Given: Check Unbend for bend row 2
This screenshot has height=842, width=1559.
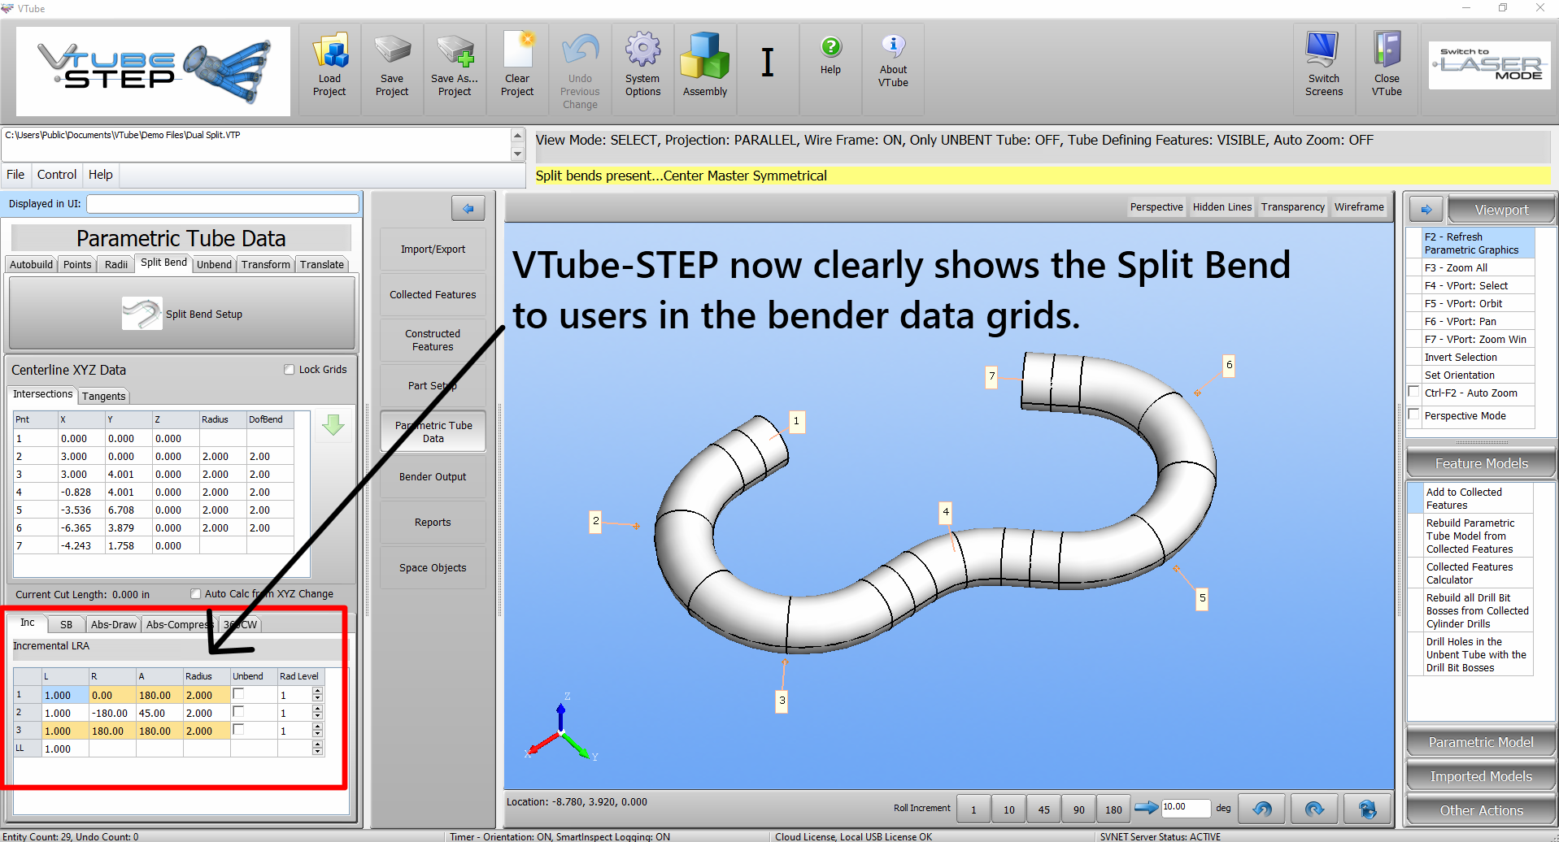Looking at the screenshot, I should coord(238,712).
